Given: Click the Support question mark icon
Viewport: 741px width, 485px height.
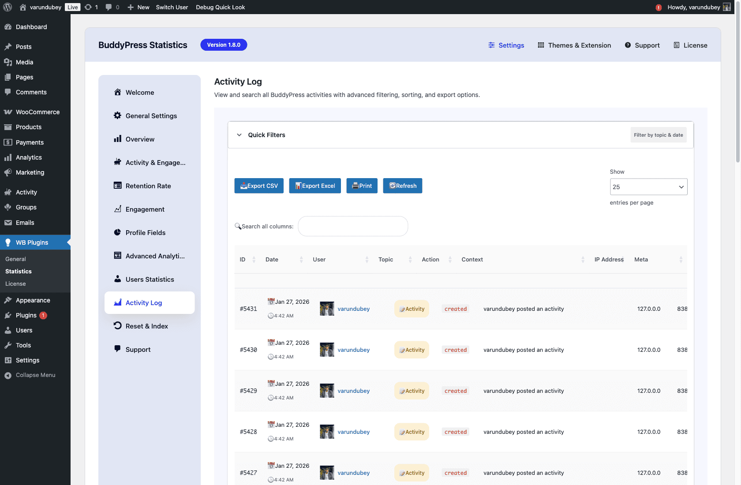Looking at the screenshot, I should pyautogui.click(x=628, y=45).
